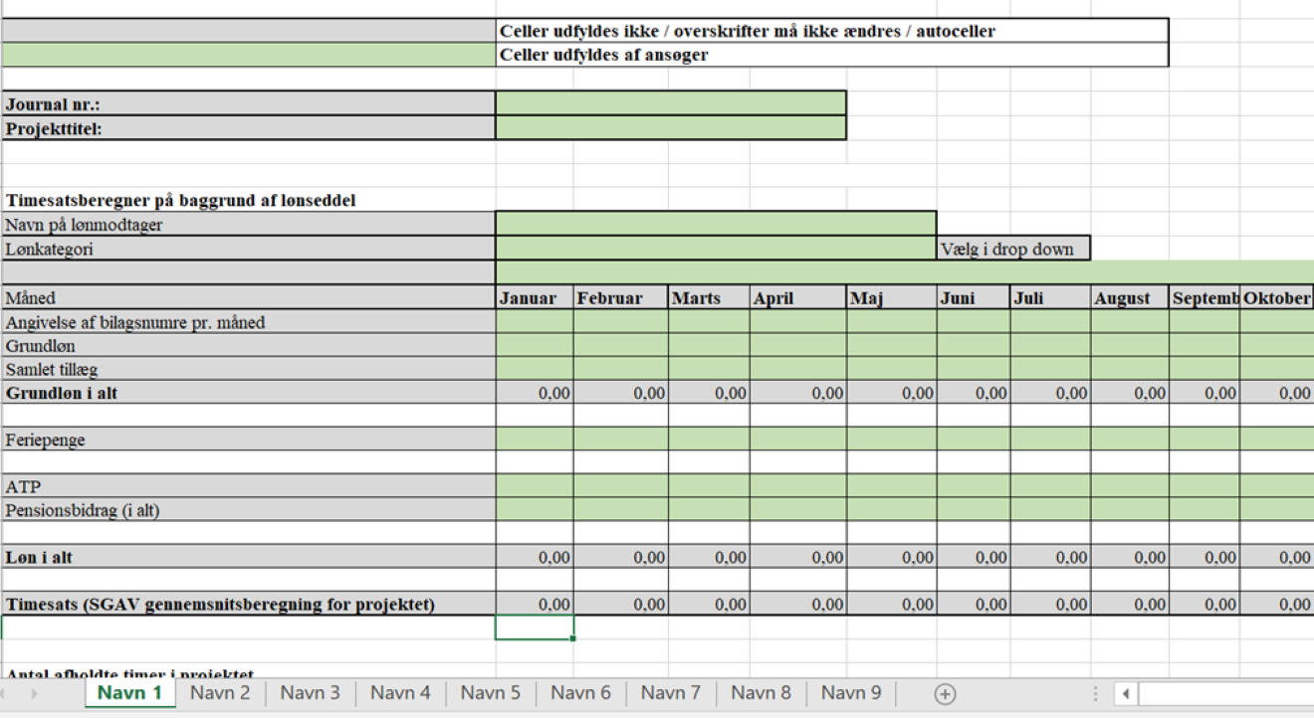Open the Navn 5 sheet tab
Image resolution: width=1314 pixels, height=718 pixels.
[490, 693]
